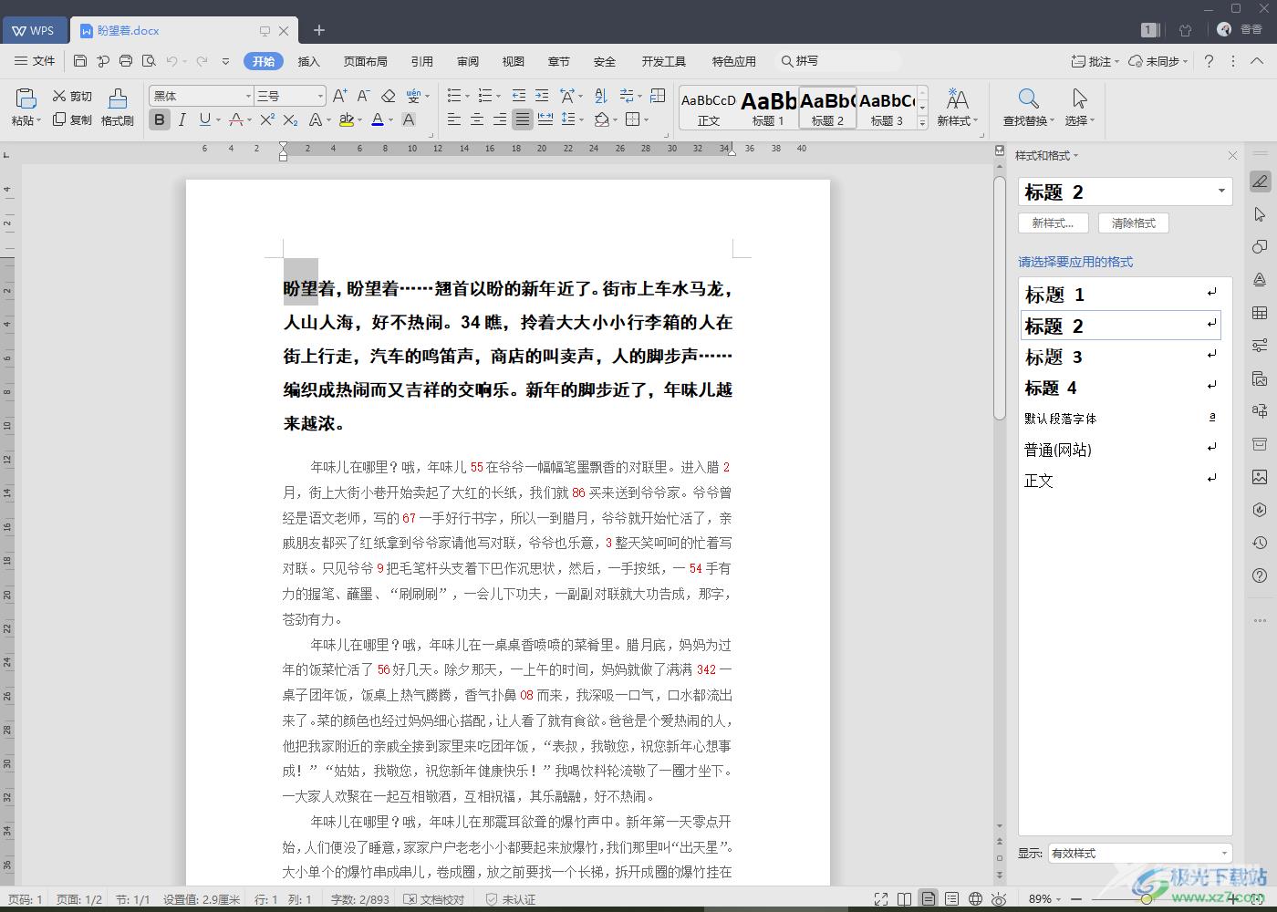This screenshot has width=1277, height=912.
Task: Toggle outline view in status bar
Action: pyautogui.click(x=951, y=899)
